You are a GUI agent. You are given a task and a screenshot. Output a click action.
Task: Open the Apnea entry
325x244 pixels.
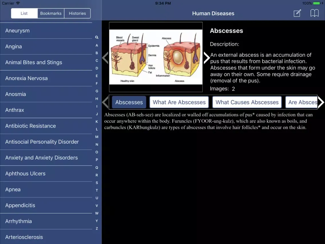pyautogui.click(x=46, y=189)
